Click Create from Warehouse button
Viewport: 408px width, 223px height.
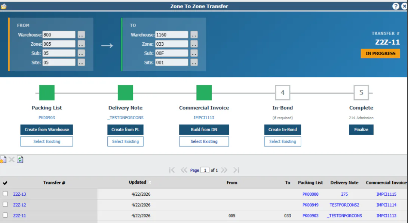click(47, 130)
